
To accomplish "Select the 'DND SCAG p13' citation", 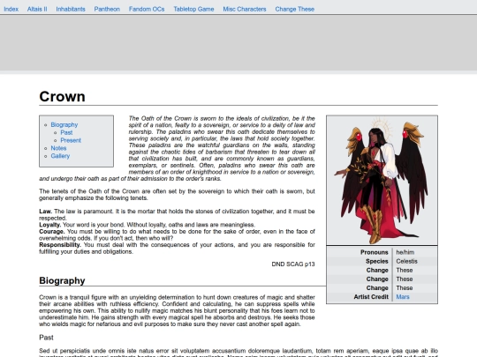I will pyautogui.click(x=293, y=264).
